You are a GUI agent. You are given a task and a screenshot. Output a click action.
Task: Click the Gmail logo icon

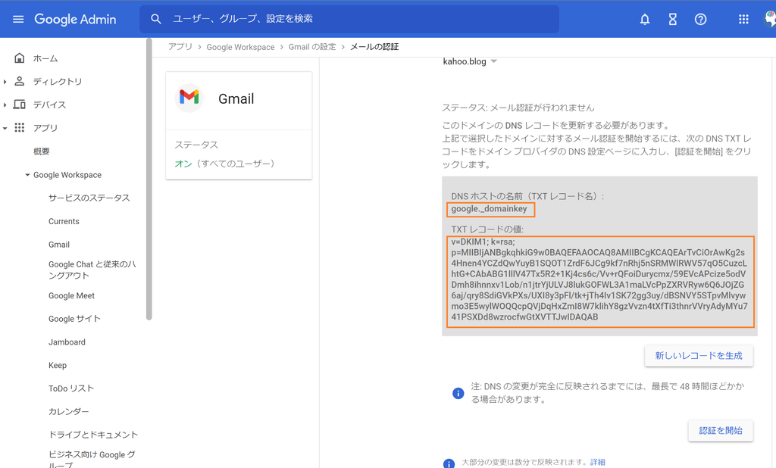(189, 98)
